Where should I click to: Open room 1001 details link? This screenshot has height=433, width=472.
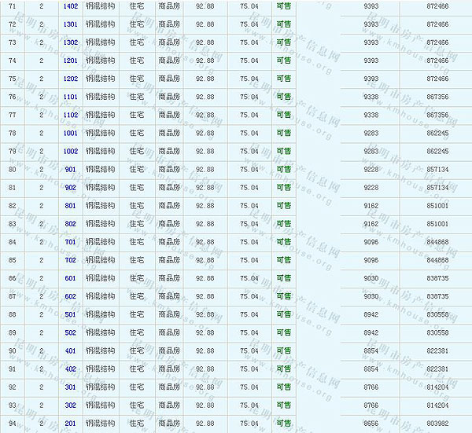pyautogui.click(x=70, y=133)
